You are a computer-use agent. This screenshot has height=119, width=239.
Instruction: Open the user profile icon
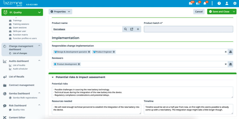click(227, 3)
